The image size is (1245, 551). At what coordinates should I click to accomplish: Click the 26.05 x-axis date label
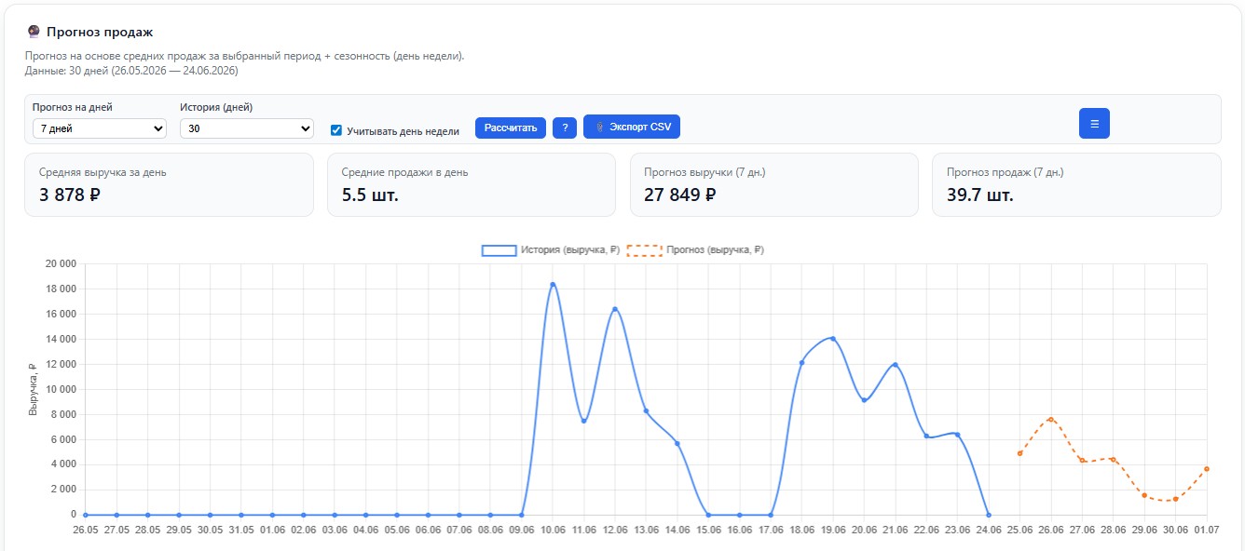pos(86,529)
